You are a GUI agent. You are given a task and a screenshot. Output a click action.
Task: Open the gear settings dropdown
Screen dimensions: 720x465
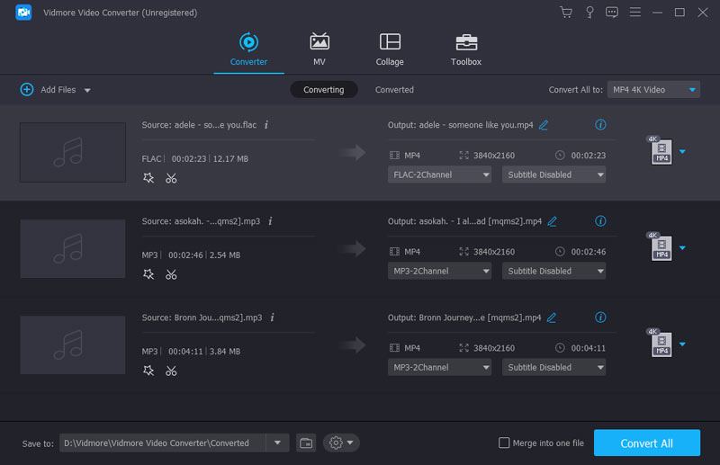pyautogui.click(x=341, y=443)
